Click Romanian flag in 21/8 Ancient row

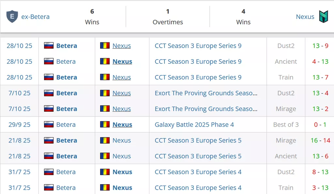105,156
